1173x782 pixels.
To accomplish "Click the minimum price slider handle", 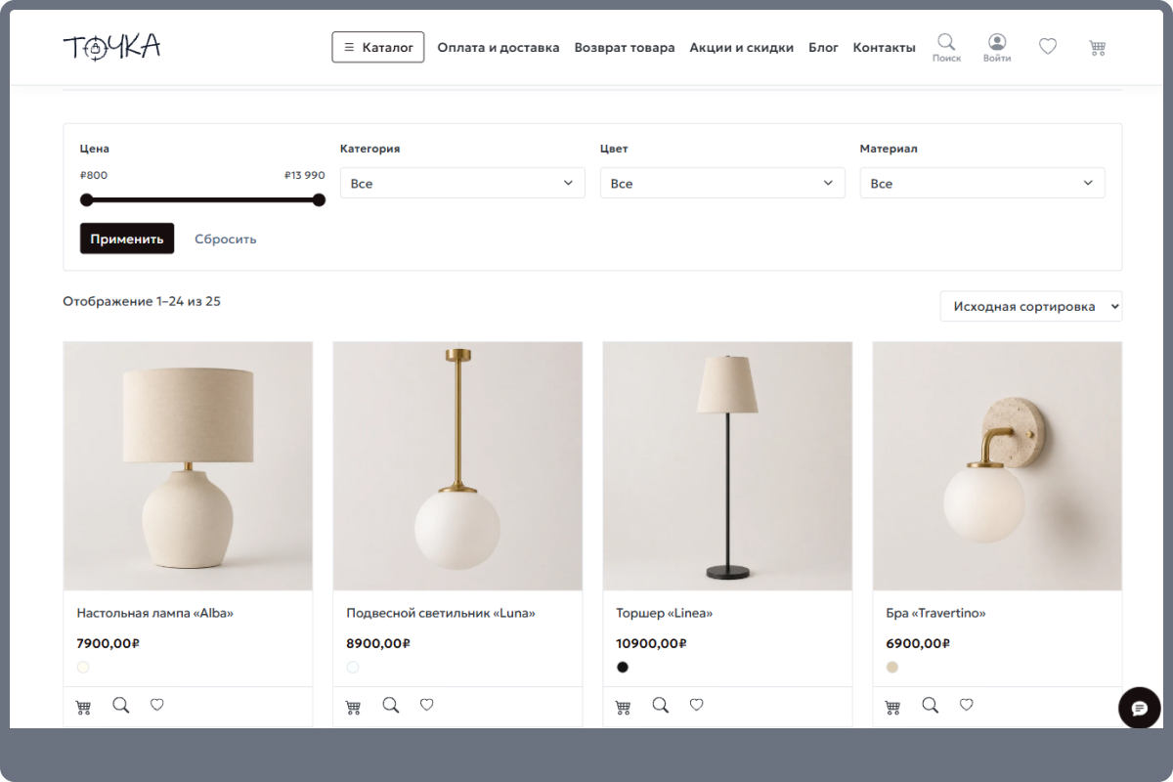I will point(87,199).
